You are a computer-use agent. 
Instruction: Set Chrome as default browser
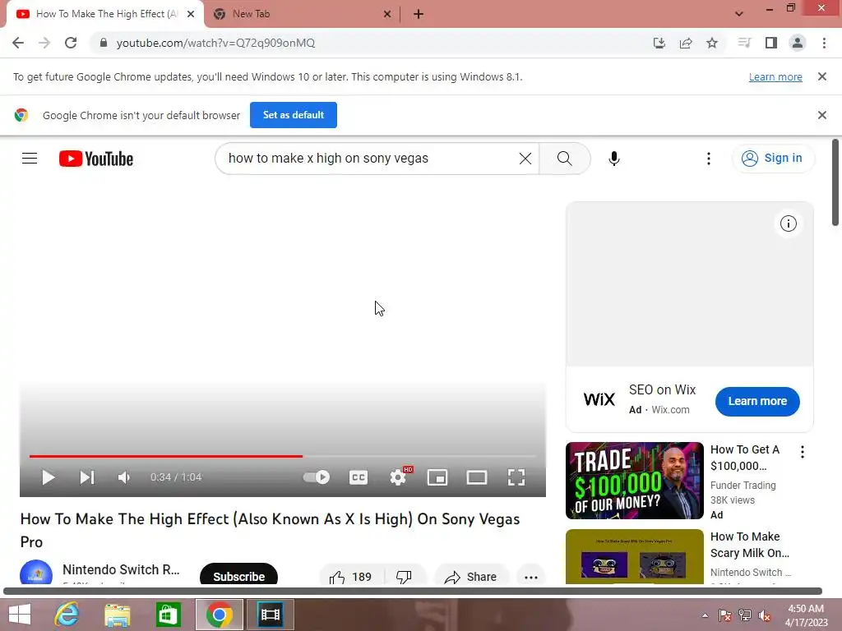(294, 115)
